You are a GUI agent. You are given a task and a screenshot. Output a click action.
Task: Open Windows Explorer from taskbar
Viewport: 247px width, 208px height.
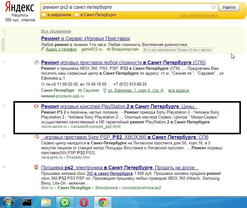(x=46, y=202)
